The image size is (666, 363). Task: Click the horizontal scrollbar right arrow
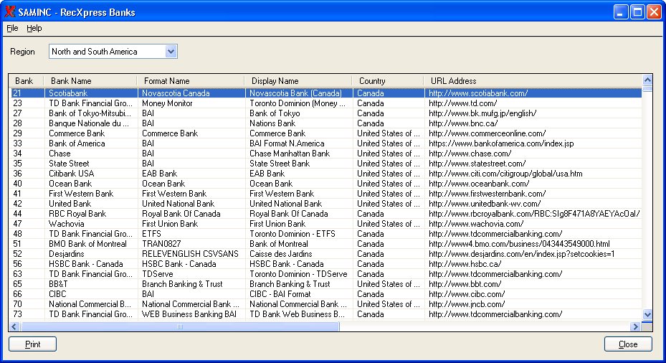pyautogui.click(x=635, y=326)
